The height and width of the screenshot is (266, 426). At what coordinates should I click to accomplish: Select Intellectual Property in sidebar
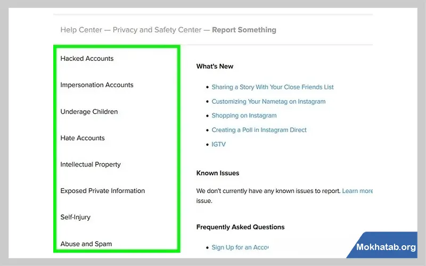[x=91, y=164]
